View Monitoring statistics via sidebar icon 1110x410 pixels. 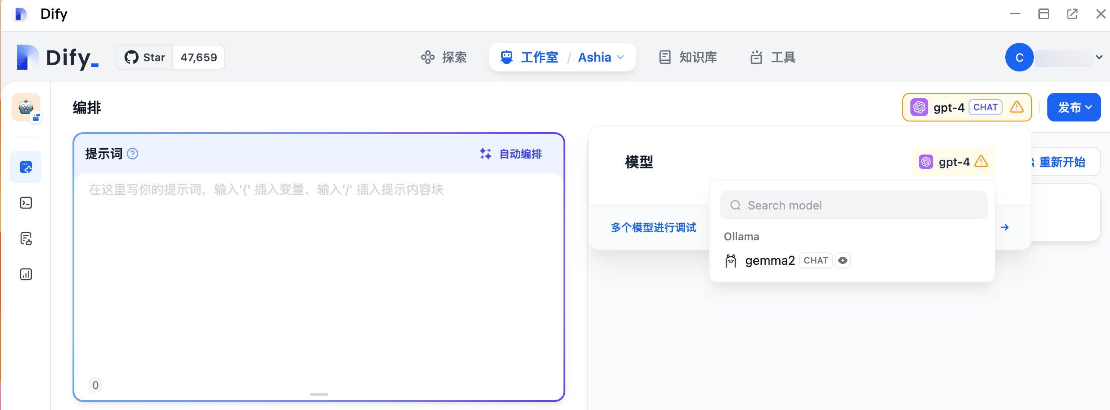click(x=26, y=274)
